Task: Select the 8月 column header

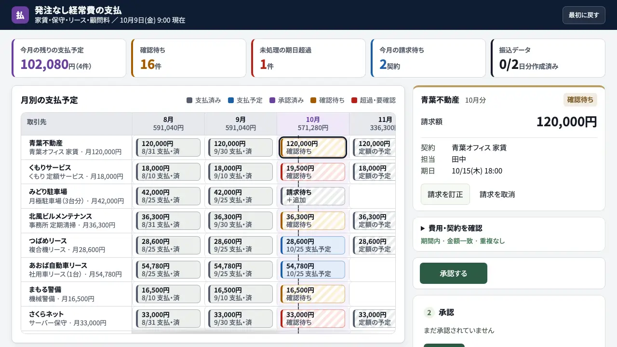Action: pos(168,124)
